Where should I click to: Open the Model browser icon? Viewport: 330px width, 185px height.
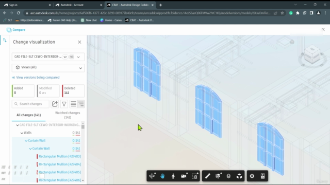click(239, 176)
